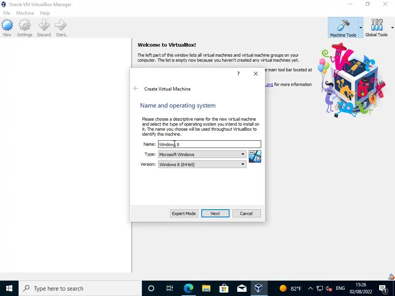395x296 pixels.
Task: Click the Windows 8 64-bit OS icon
Action: pyautogui.click(x=255, y=156)
